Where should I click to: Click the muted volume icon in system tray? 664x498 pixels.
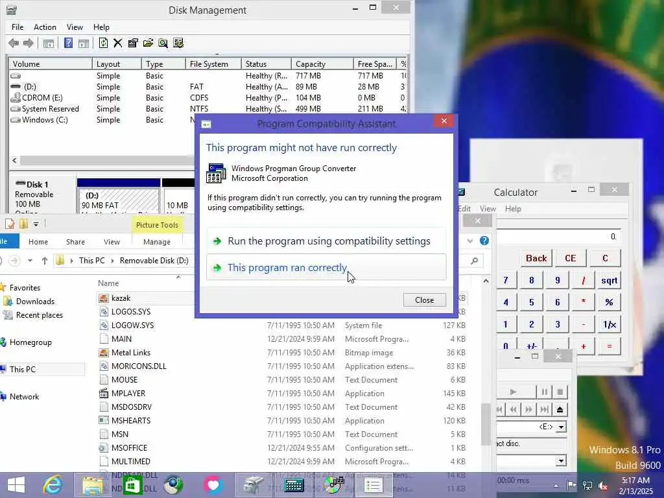click(603, 486)
